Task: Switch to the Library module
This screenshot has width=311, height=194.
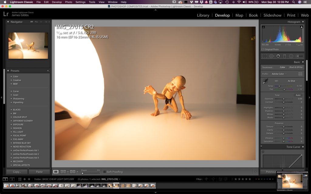Action: (x=203, y=15)
